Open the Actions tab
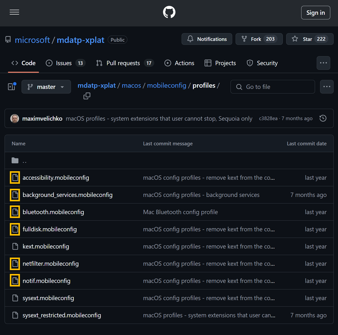 pos(179,63)
